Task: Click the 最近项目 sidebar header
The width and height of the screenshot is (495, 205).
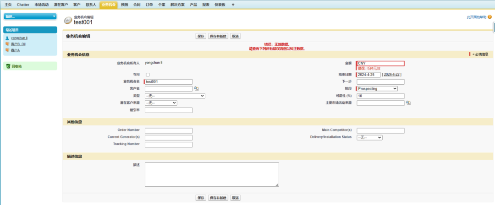Action: click(30, 30)
